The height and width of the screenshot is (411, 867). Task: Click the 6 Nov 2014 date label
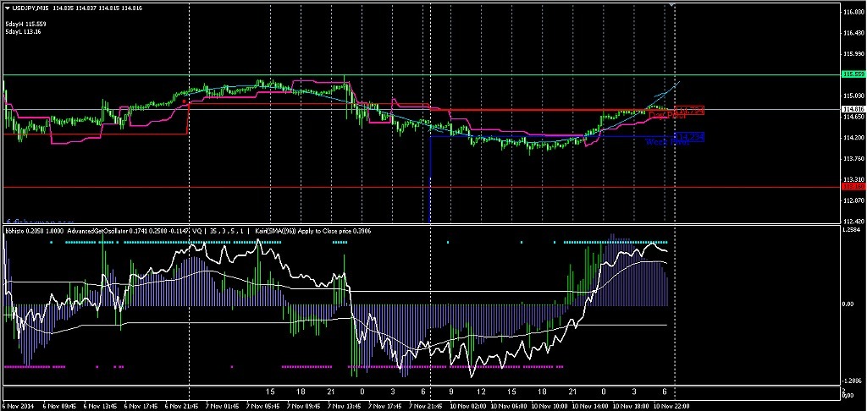(20, 405)
